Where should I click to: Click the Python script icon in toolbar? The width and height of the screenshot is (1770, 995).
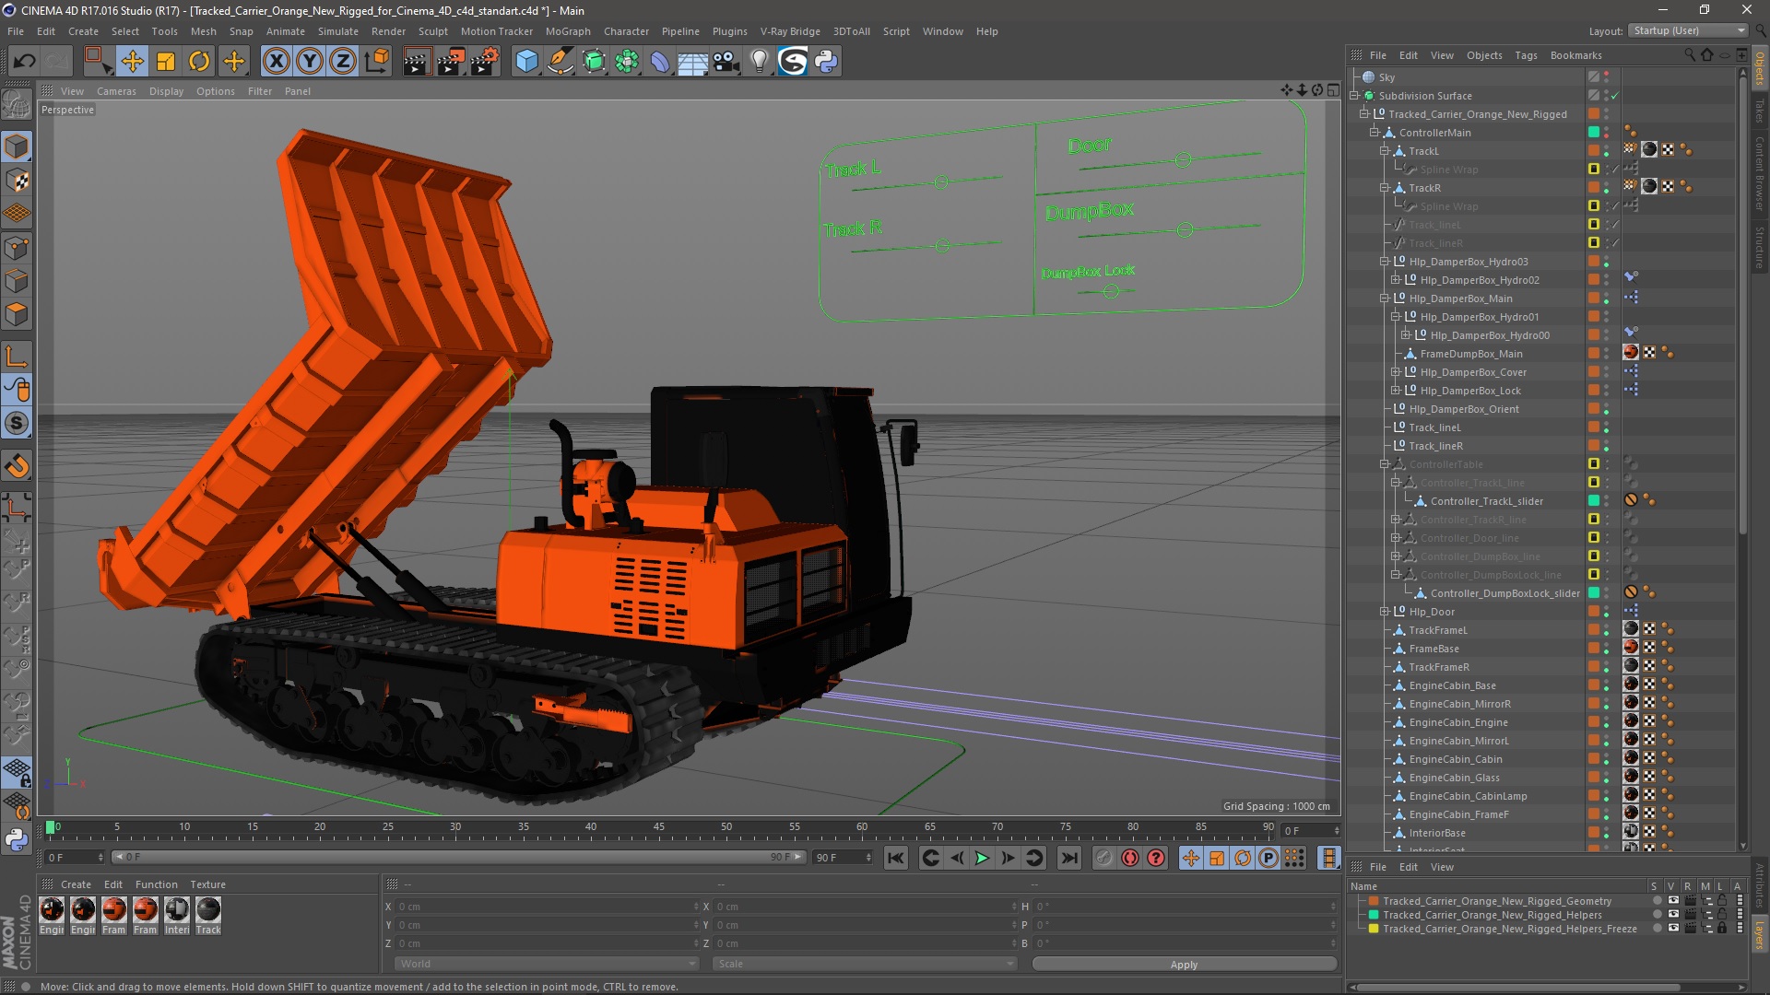826,62
